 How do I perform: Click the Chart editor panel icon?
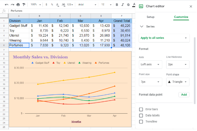click(141, 6)
